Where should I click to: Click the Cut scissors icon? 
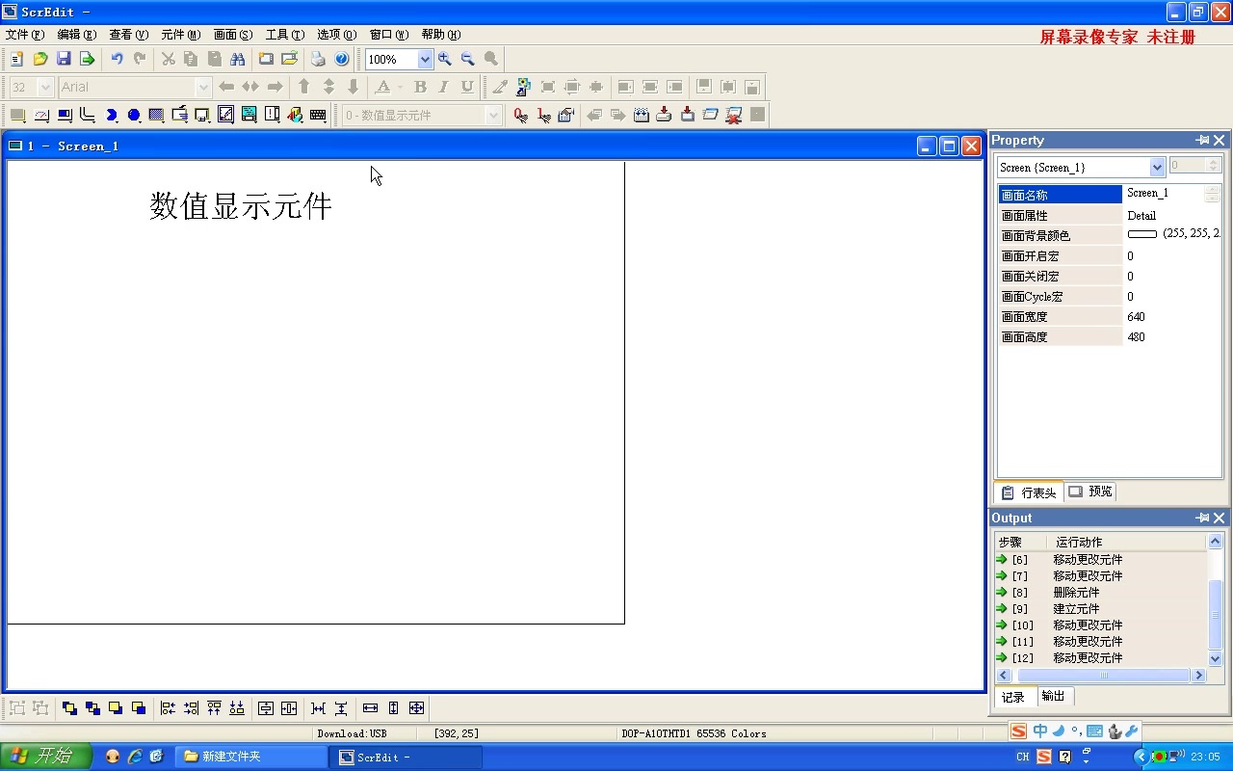pos(168,59)
